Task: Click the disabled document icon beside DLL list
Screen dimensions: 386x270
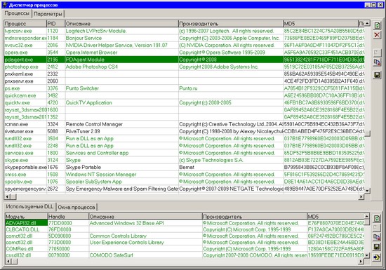Action: 377,228
